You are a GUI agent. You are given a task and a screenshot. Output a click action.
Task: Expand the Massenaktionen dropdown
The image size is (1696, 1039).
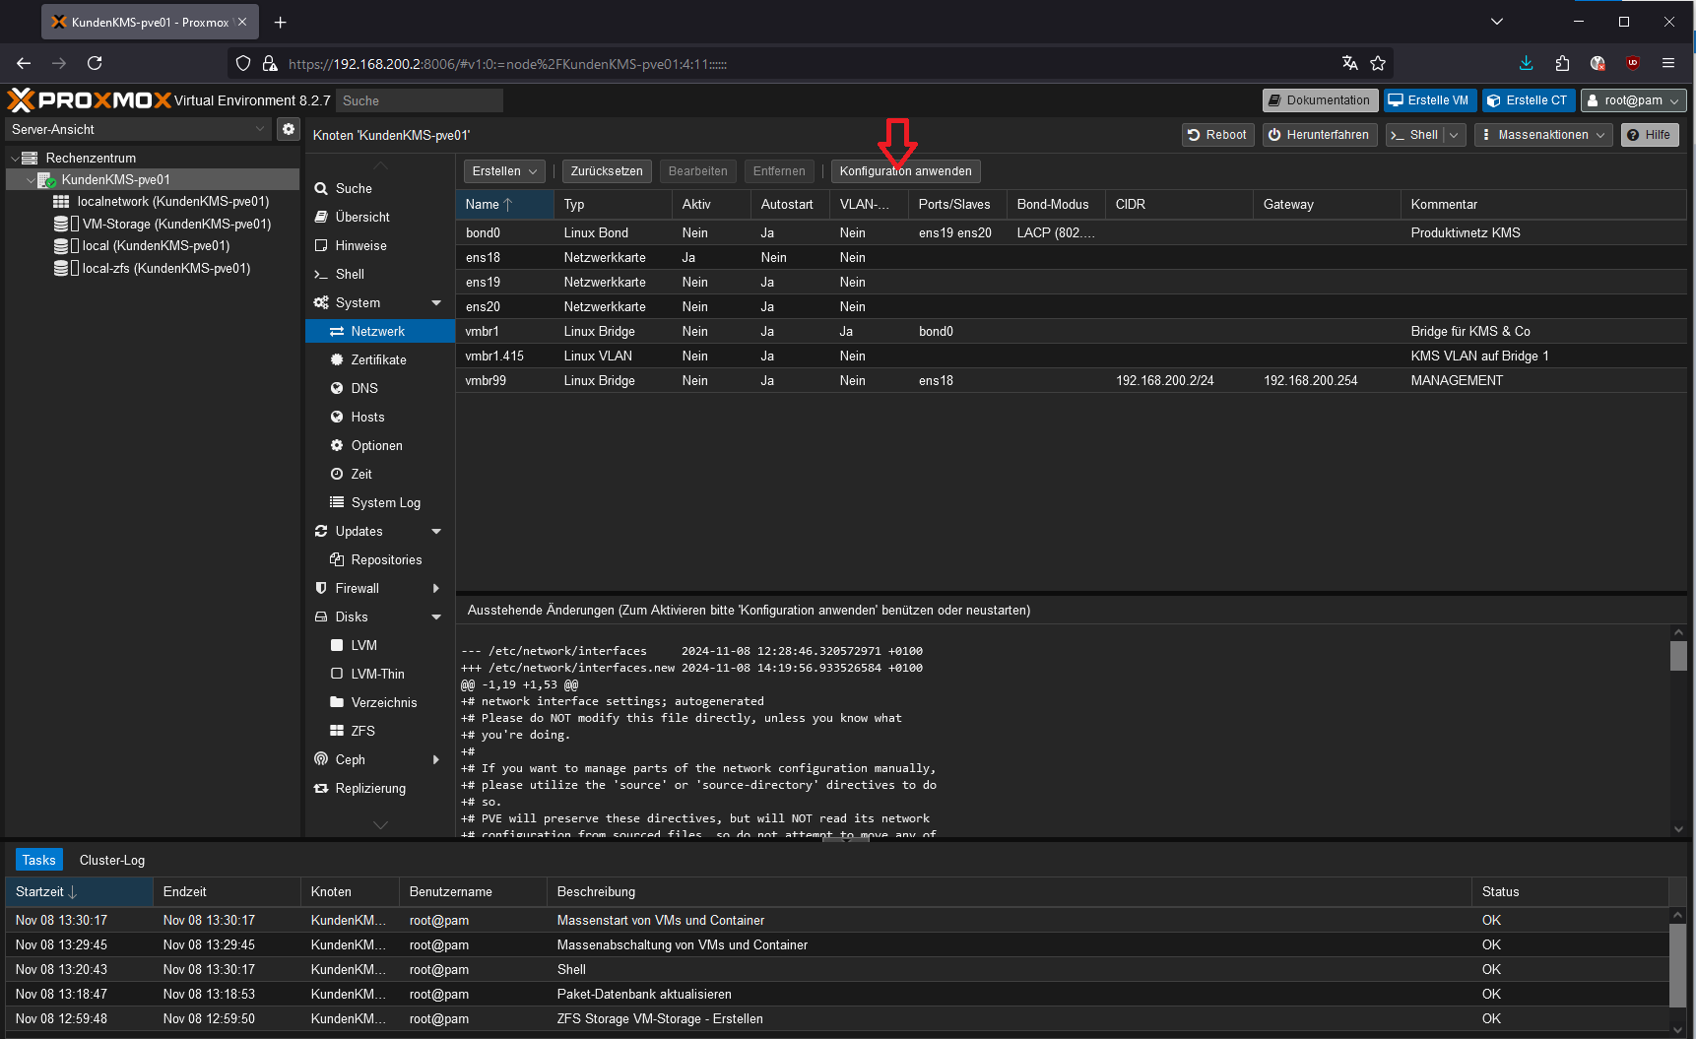pyautogui.click(x=1543, y=135)
